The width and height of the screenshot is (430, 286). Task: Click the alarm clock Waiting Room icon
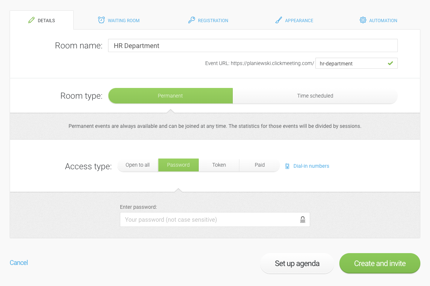tap(101, 20)
